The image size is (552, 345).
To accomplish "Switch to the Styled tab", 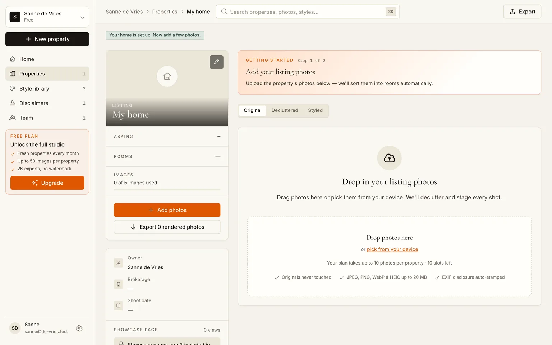I will pyautogui.click(x=315, y=110).
